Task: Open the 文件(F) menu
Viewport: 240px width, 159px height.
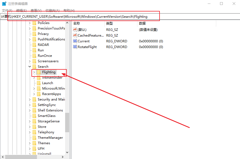Action: coord(7,10)
